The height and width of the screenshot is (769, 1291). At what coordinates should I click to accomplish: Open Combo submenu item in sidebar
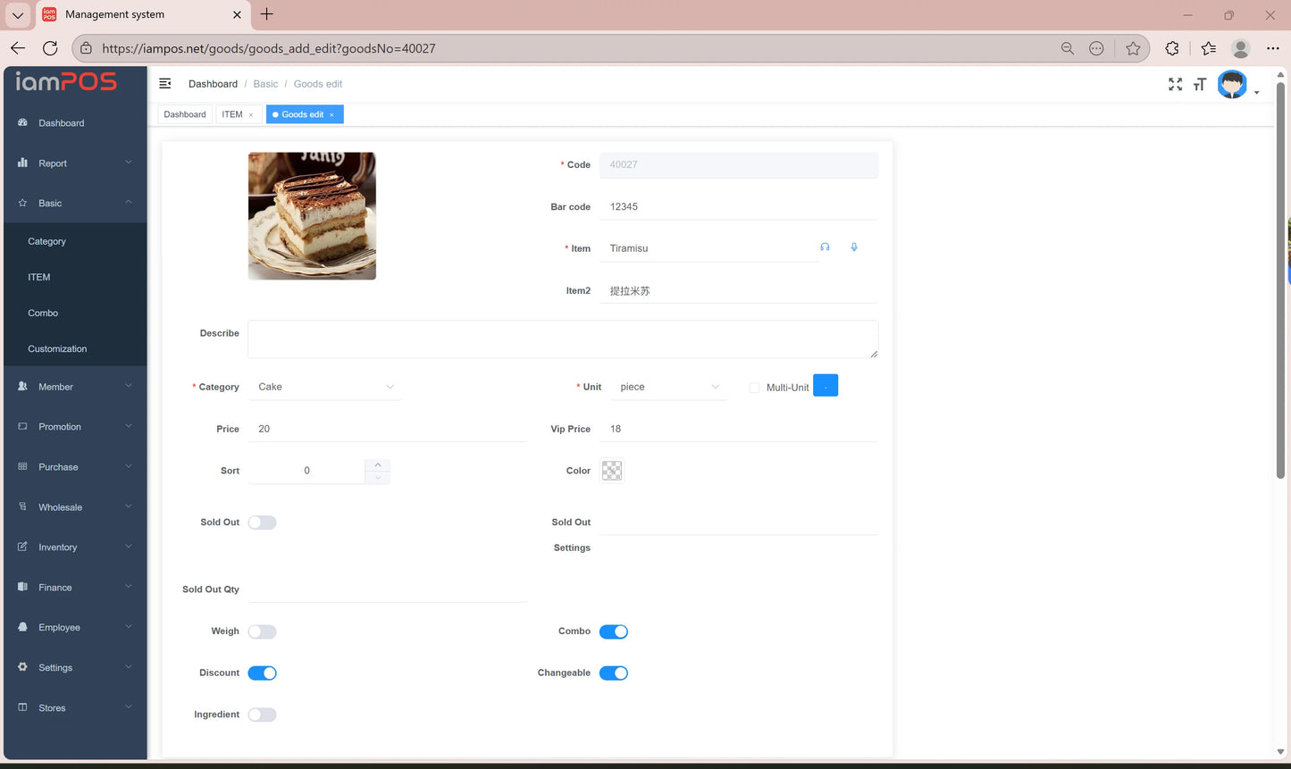75,313
